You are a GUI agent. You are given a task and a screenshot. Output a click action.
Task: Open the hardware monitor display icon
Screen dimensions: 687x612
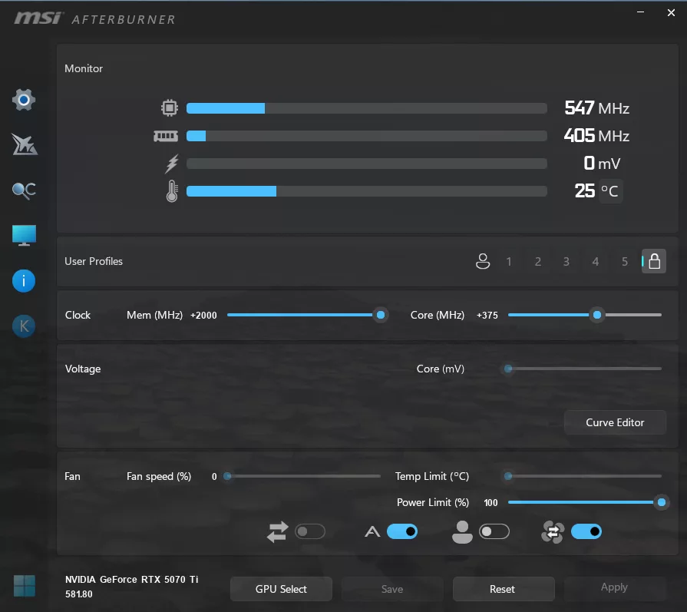click(23, 235)
